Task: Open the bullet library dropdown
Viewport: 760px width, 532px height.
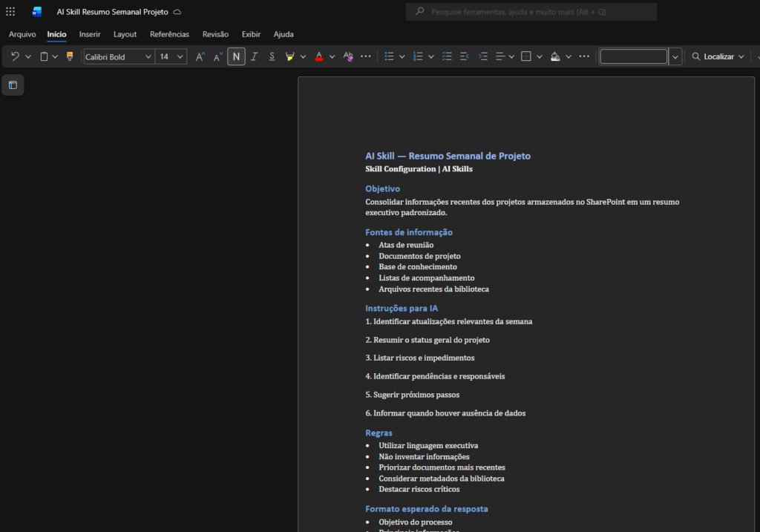Action: coord(402,56)
